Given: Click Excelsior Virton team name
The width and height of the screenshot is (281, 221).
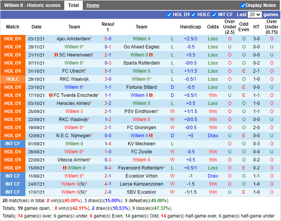Looking at the screenshot, I should click(141, 176).
